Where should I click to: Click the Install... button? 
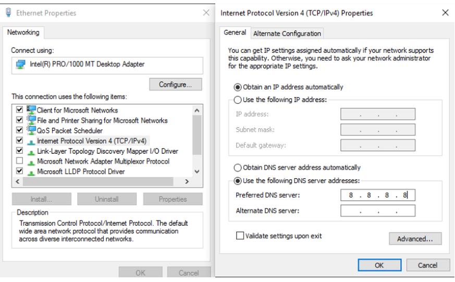tap(42, 199)
